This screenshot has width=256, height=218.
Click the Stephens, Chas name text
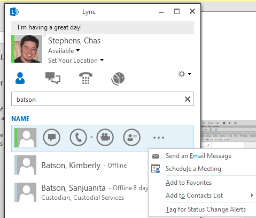(x=74, y=41)
